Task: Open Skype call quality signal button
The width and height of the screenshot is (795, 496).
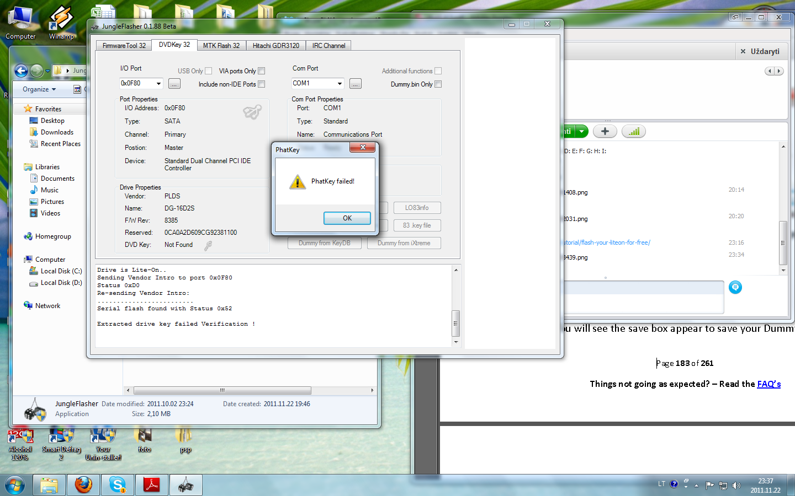Action: tap(634, 131)
